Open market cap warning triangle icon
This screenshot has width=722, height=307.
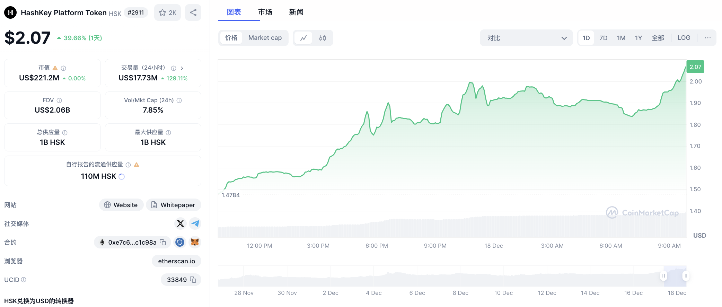point(55,68)
